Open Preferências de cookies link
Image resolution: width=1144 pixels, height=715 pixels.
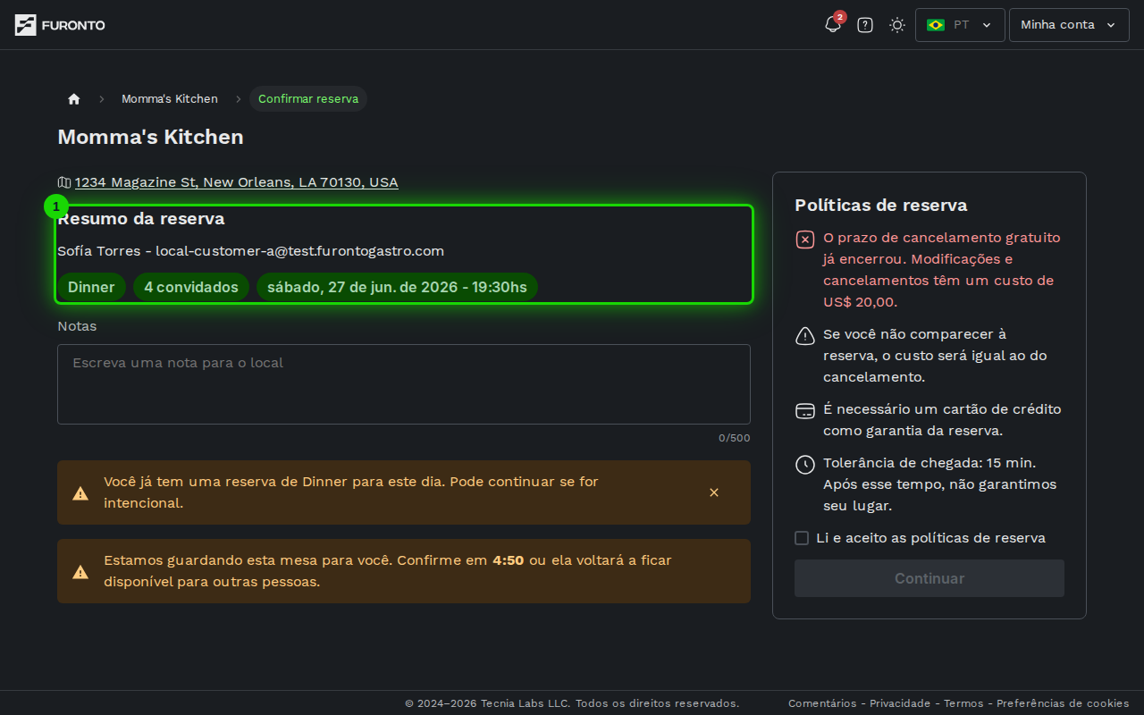(x=1063, y=703)
